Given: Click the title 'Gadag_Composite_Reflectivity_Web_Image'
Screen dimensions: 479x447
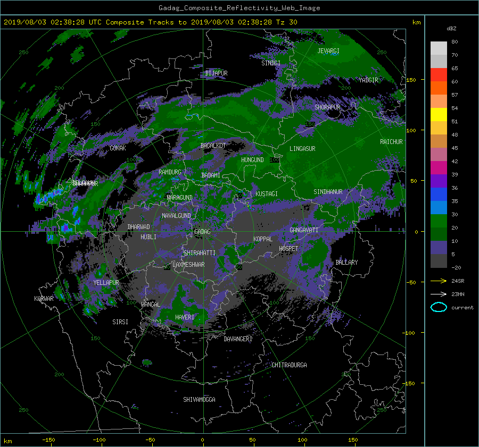Looking at the screenshot, I should (x=239, y=8).
